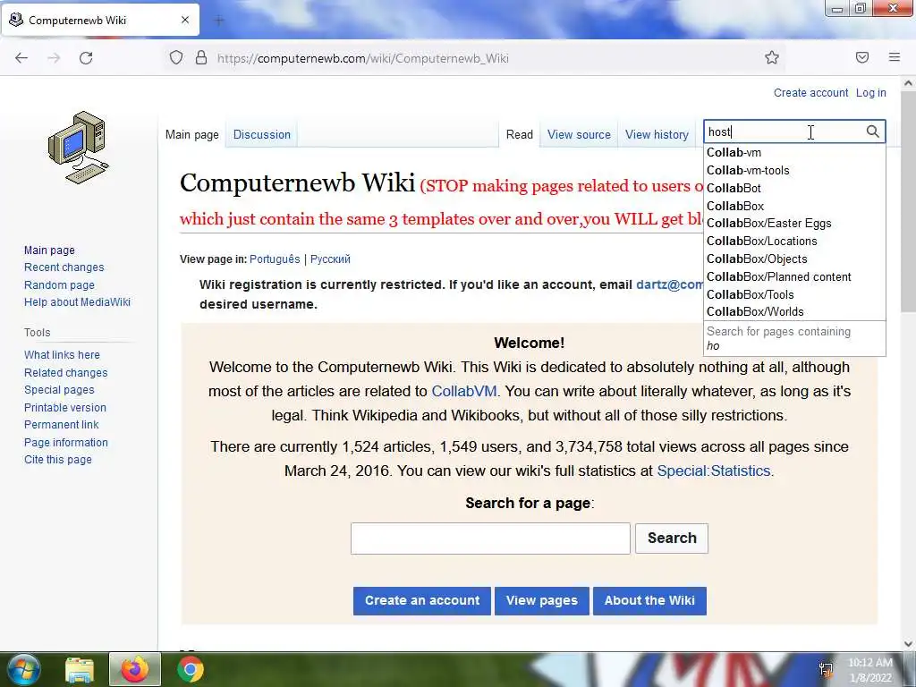Click the 'Search for a page' text field

tap(490, 538)
